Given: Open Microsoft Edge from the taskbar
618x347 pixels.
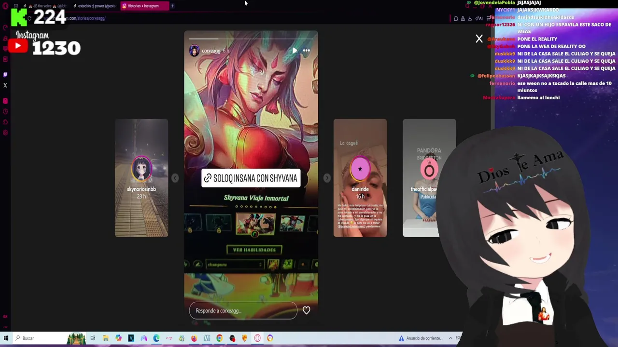Looking at the screenshot, I should (x=156, y=338).
